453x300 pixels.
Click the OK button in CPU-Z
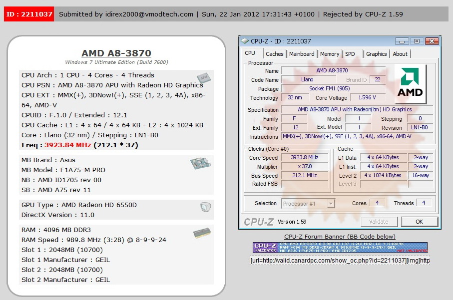pos(419,222)
